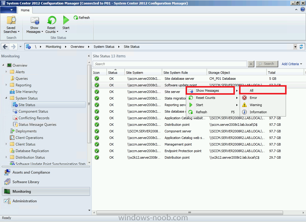Select the Component server row
The height and width of the screenshot is (222, 306).
199,131
